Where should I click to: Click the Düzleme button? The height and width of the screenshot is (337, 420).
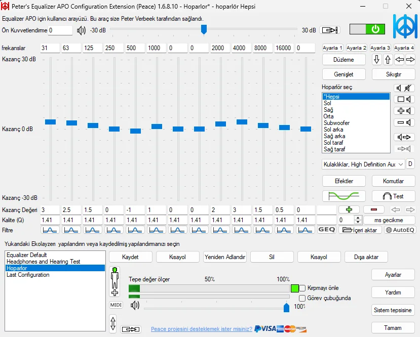(x=343, y=60)
